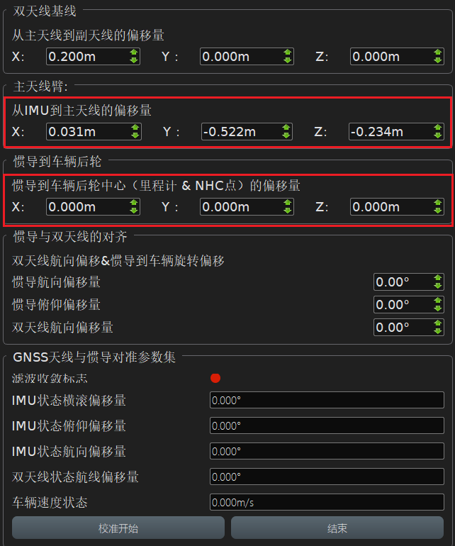Decrease the 主天线臂 Z offset -0.234m down arrow
This screenshot has width=455, height=546.
tap(437, 135)
